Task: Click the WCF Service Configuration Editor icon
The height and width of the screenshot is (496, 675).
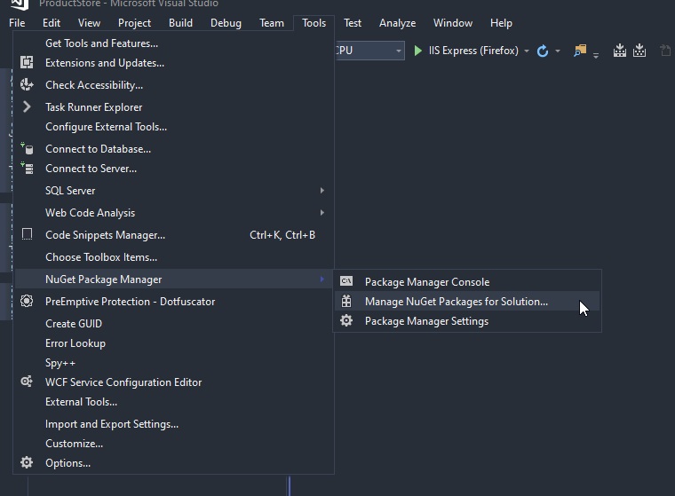Action: tap(27, 382)
